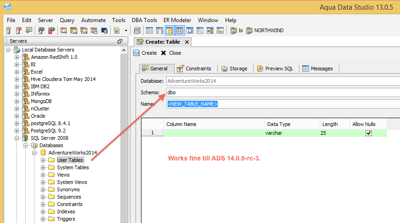Switch to the General tab

tap(157, 69)
